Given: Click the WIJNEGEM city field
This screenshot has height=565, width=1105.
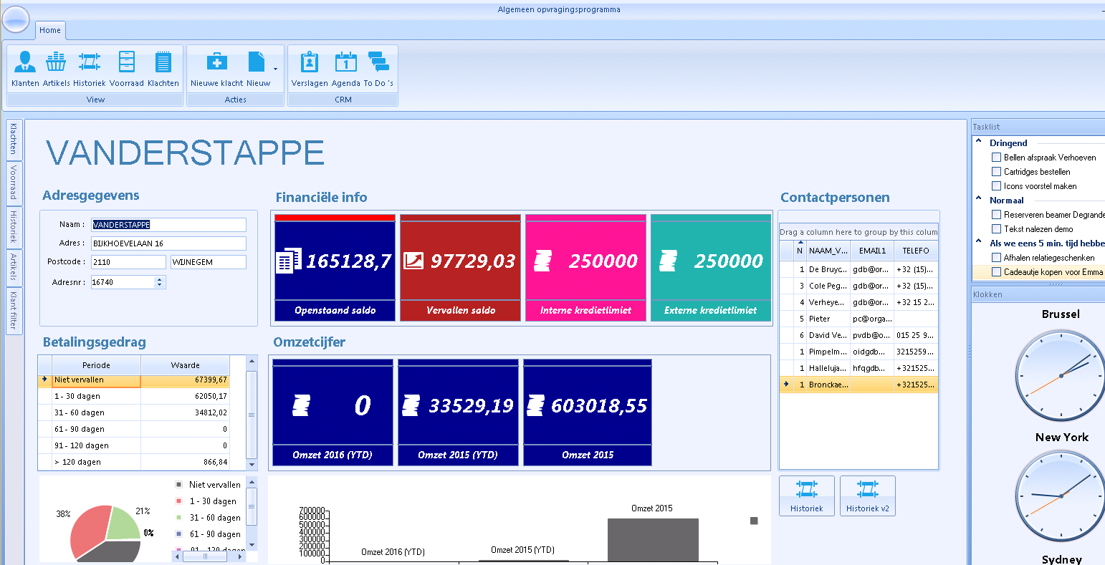Looking at the screenshot, I should (209, 262).
